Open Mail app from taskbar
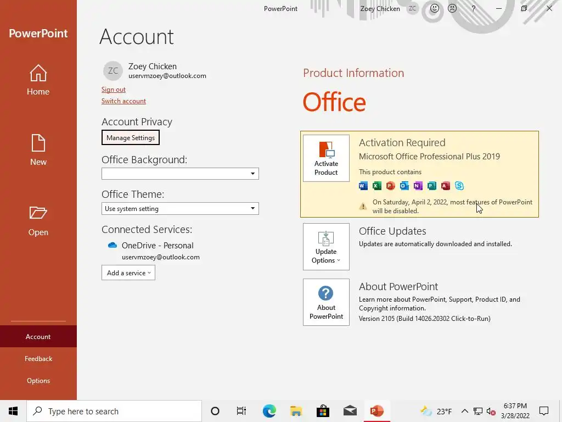This screenshot has height=422, width=562. 350,411
